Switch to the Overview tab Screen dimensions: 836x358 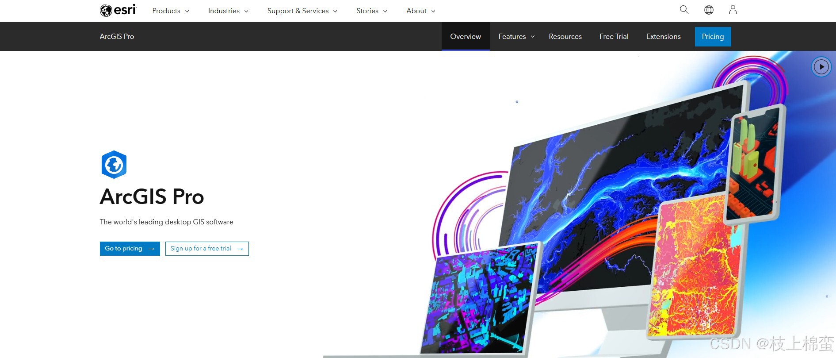coord(466,36)
